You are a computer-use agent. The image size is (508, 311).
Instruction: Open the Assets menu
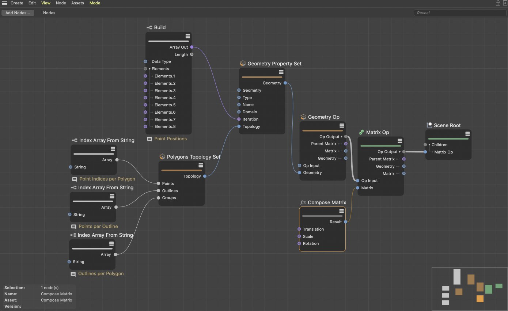77,3
